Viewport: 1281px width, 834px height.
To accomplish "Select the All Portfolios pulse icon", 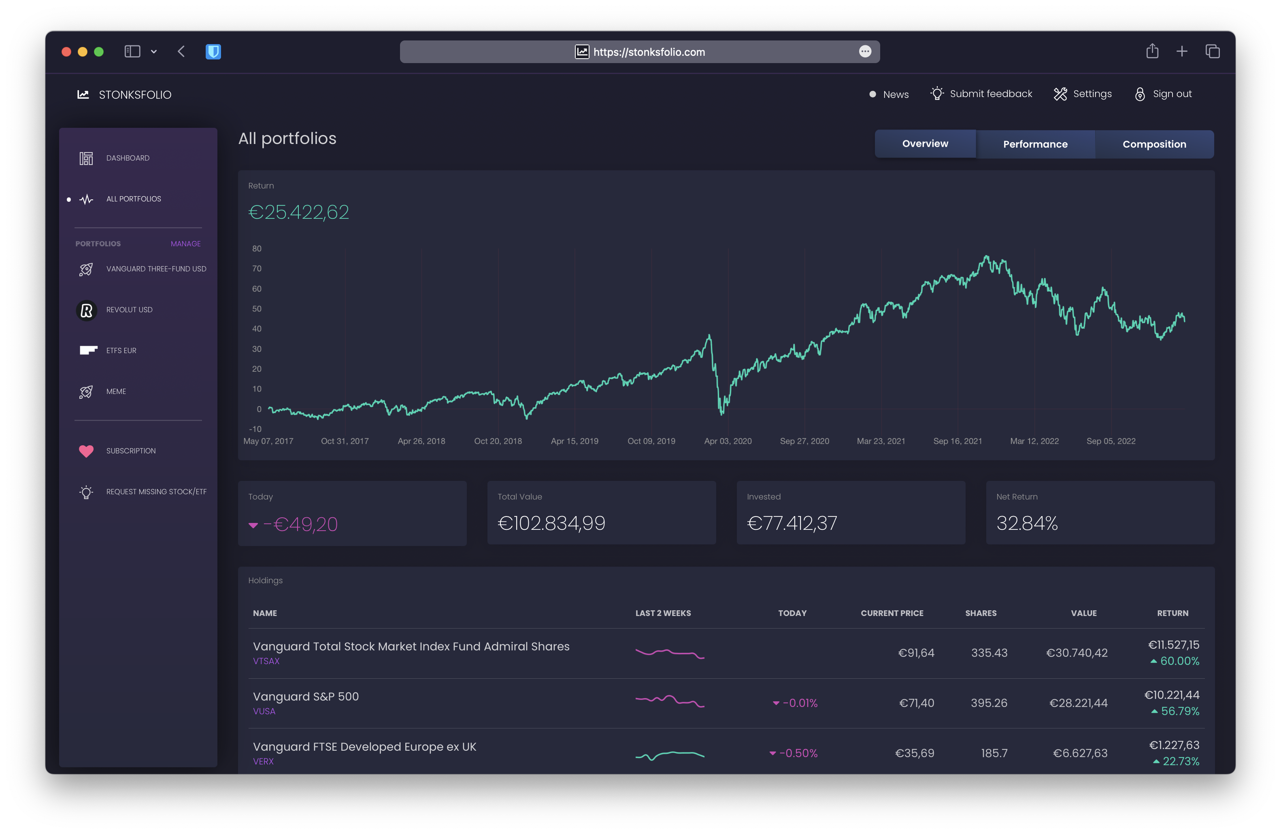I will (86, 199).
